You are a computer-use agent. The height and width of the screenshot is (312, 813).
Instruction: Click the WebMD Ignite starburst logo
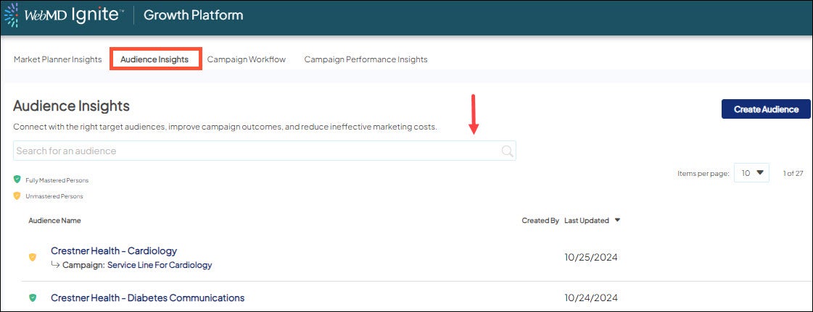(11, 15)
